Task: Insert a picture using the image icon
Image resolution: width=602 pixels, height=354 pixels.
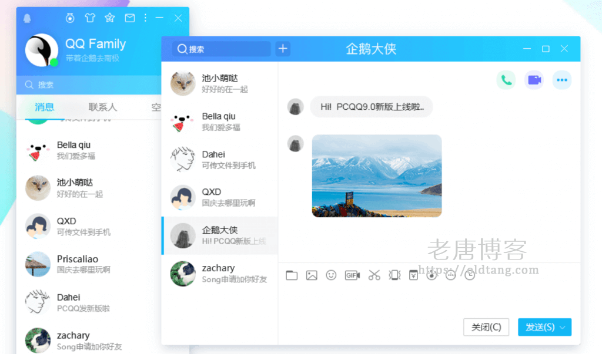Action: click(x=312, y=275)
